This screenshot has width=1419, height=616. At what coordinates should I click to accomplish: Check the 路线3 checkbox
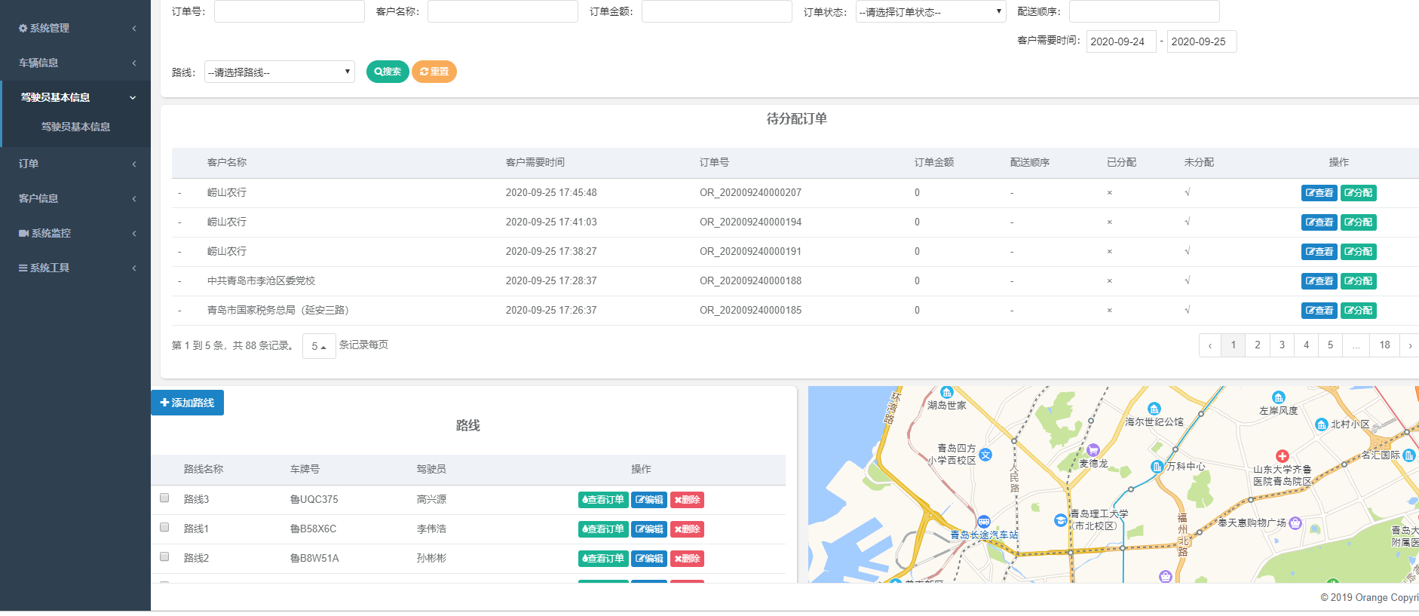[x=164, y=498]
